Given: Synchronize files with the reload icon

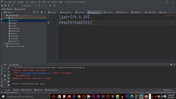Looking at the screenshot, I should point(9,5).
